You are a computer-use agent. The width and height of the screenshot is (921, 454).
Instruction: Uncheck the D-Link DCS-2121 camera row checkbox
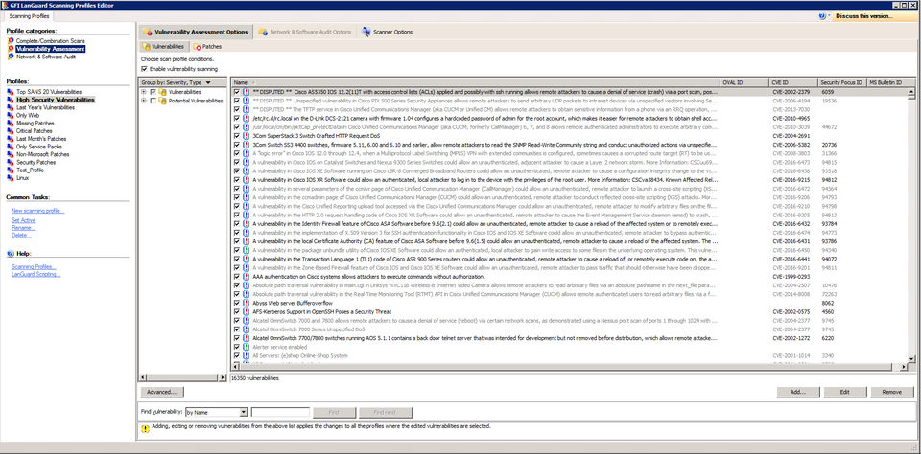pyautogui.click(x=237, y=118)
